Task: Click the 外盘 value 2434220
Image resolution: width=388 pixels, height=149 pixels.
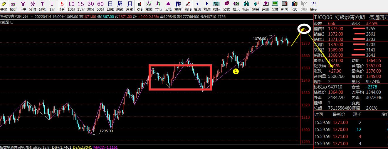Action: coord(336,97)
